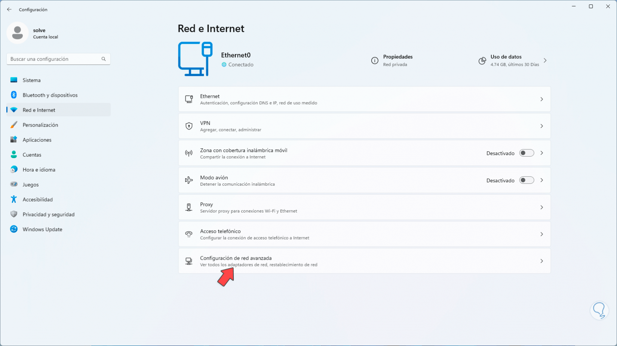Click the Windows Update sync icon
Image resolution: width=617 pixels, height=346 pixels.
point(14,229)
